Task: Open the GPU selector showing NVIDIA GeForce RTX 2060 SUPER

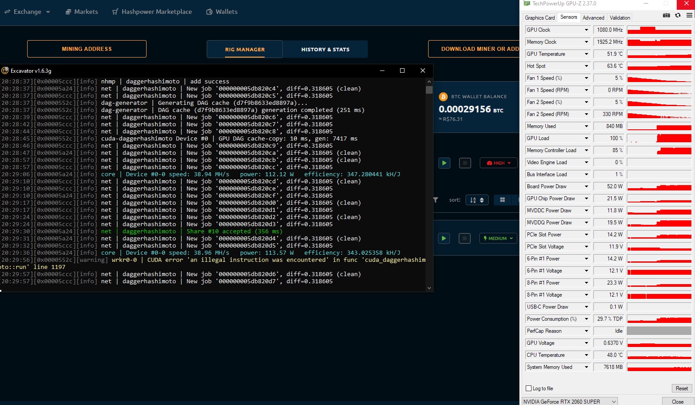Action: [569, 401]
